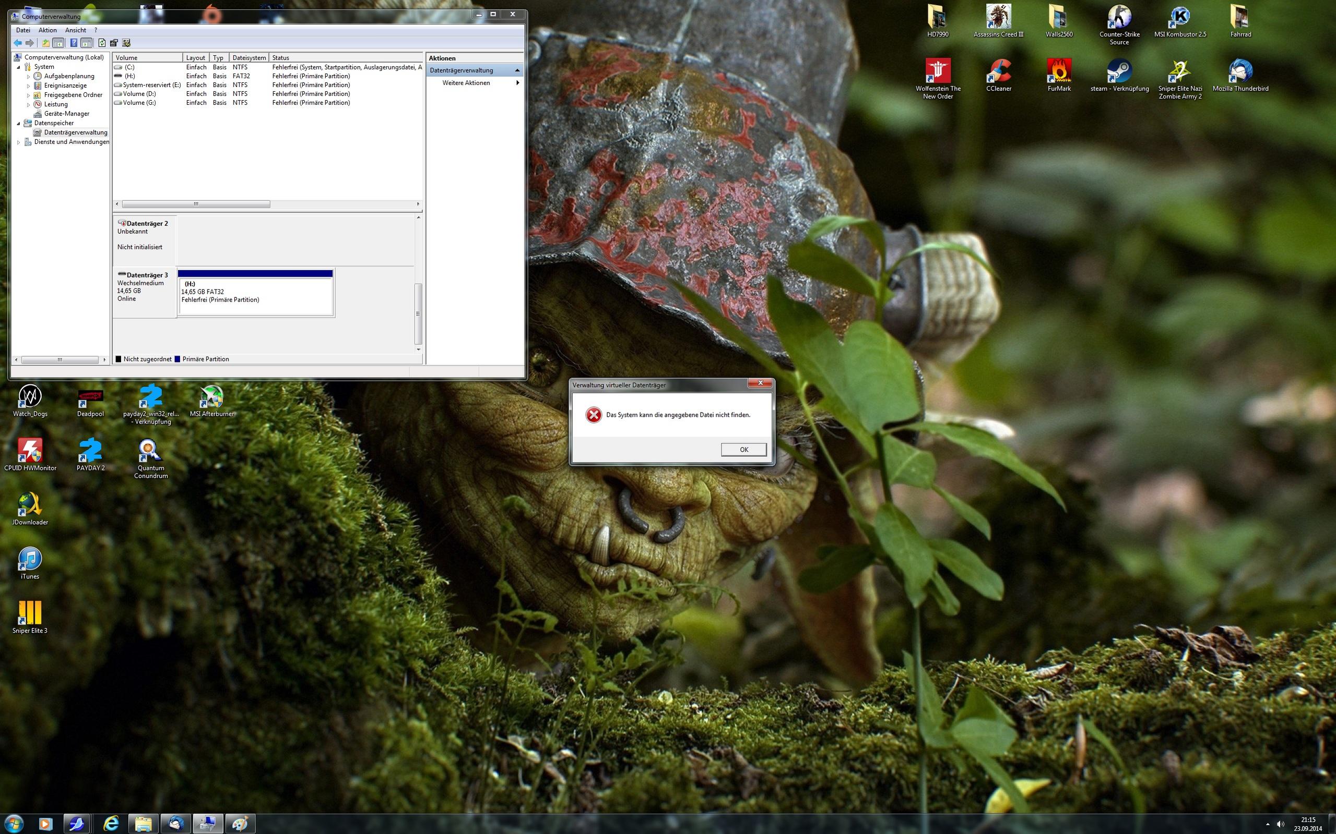Open the Weitere Aktionen submenu arrow
The width and height of the screenshot is (1336, 834).
coord(517,83)
